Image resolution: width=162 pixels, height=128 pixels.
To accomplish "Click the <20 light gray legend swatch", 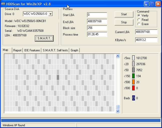I will 133,64.
